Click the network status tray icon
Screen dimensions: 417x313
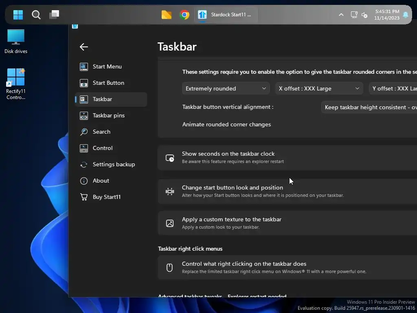coord(354,15)
